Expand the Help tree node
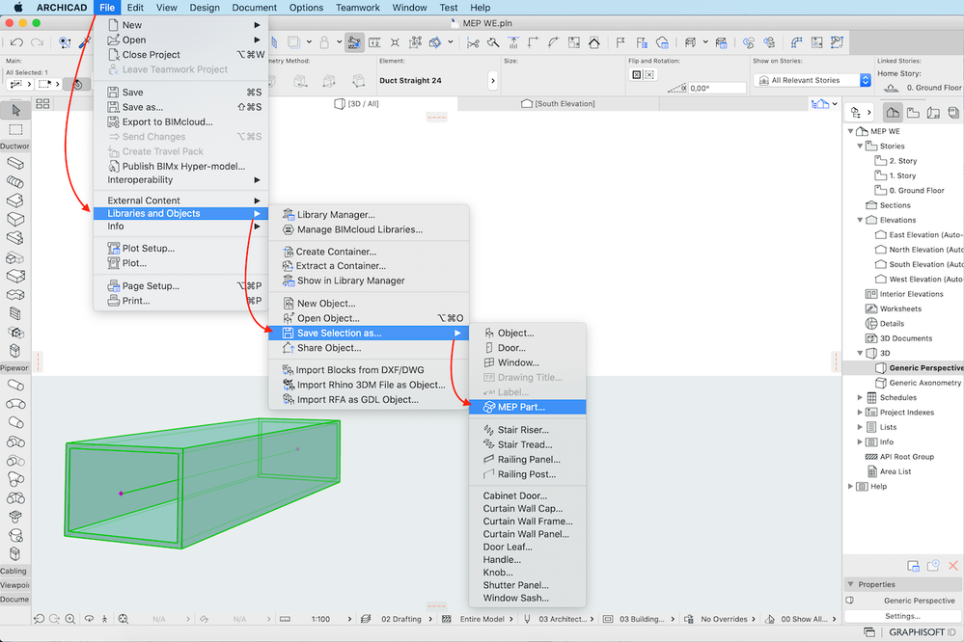The width and height of the screenshot is (964, 642). [851, 486]
